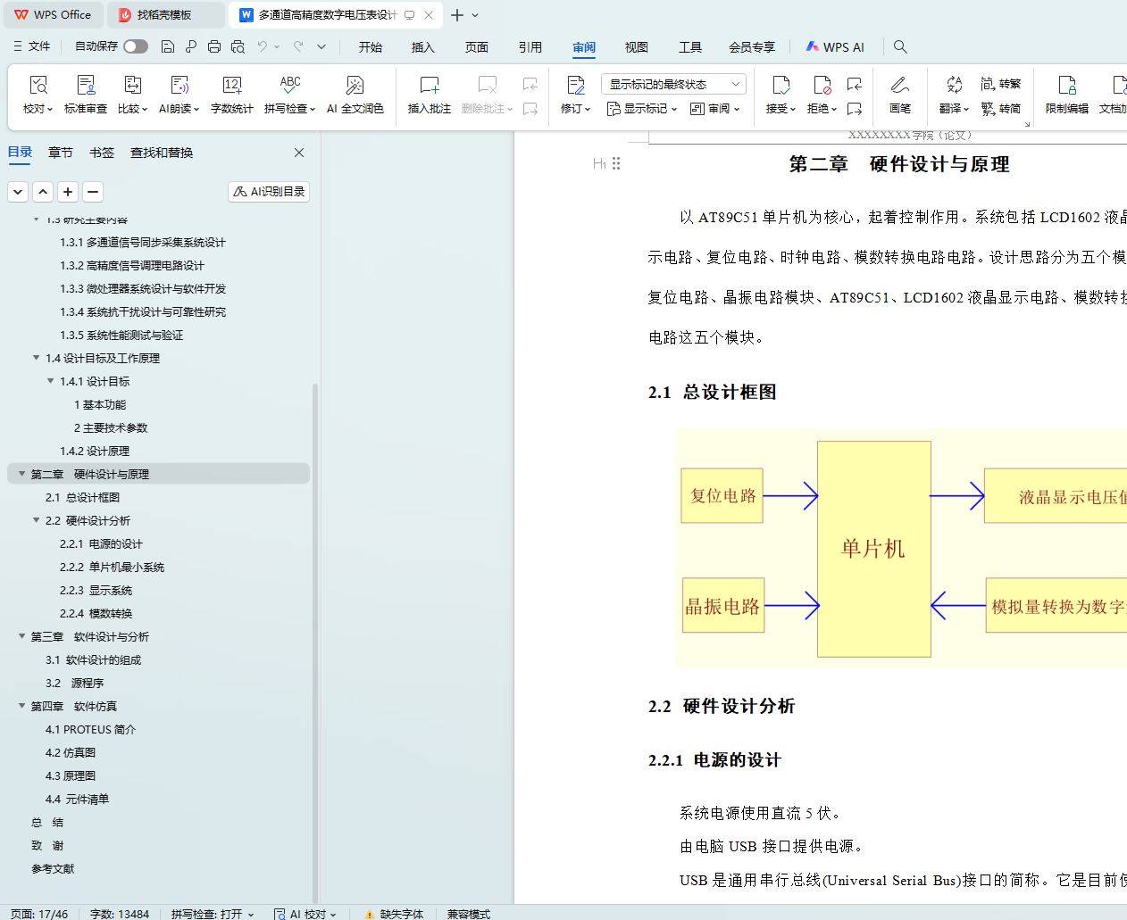Switch to the 书签 navigation tab

[102, 153]
